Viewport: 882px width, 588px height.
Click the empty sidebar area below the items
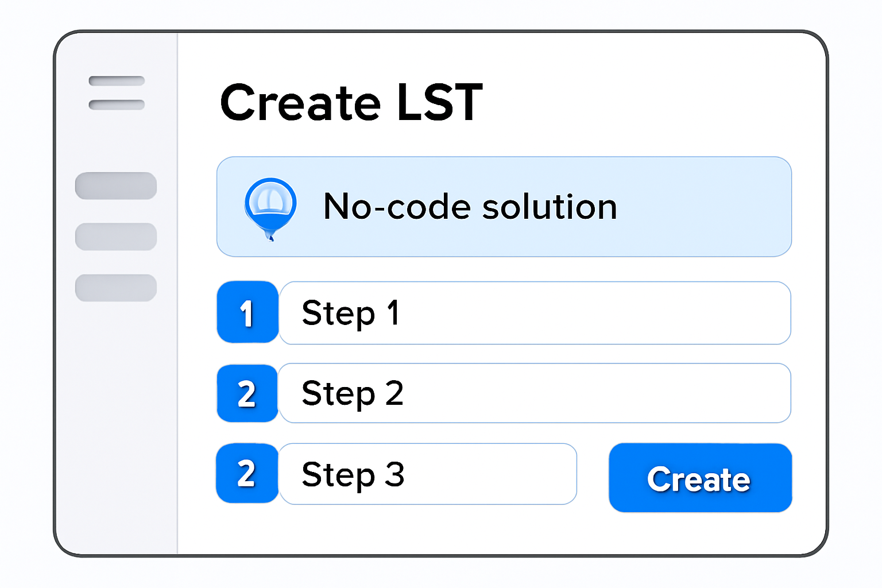click(x=117, y=425)
